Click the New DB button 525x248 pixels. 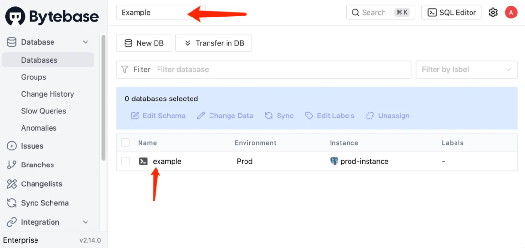(144, 43)
